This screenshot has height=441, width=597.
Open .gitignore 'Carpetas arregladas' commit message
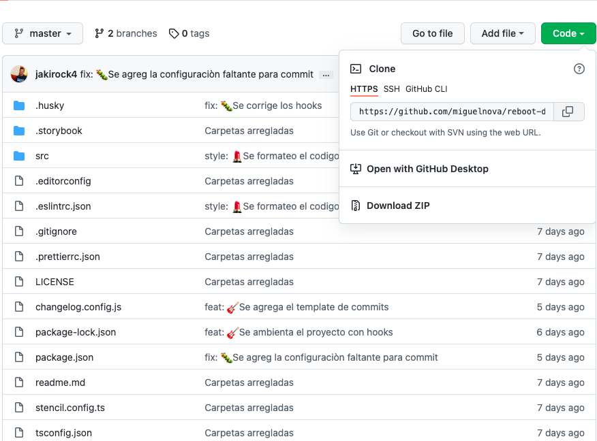pyautogui.click(x=249, y=231)
